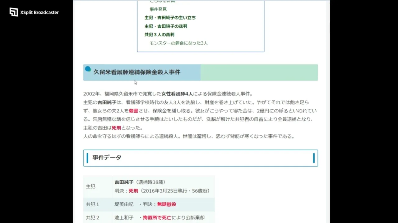The width and height of the screenshot is (398, 223).
Task: Click the XSplit Broadcaster watermark text
Action: 39,12
